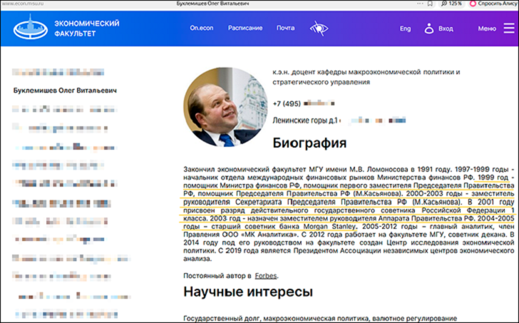Screen dimensions: 519x323
Task: Open the hamburger menu icon
Action: pyautogui.click(x=509, y=29)
